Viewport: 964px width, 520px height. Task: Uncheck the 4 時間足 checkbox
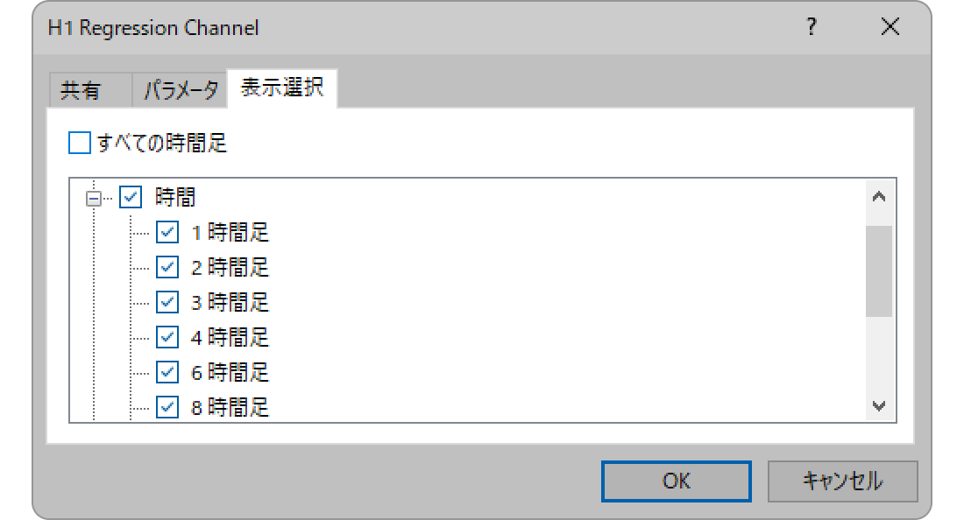(167, 337)
